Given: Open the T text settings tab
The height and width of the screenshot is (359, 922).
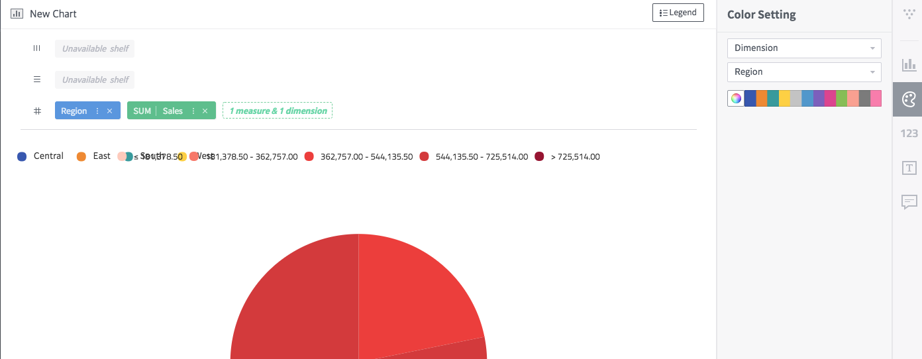Looking at the screenshot, I should (x=909, y=168).
